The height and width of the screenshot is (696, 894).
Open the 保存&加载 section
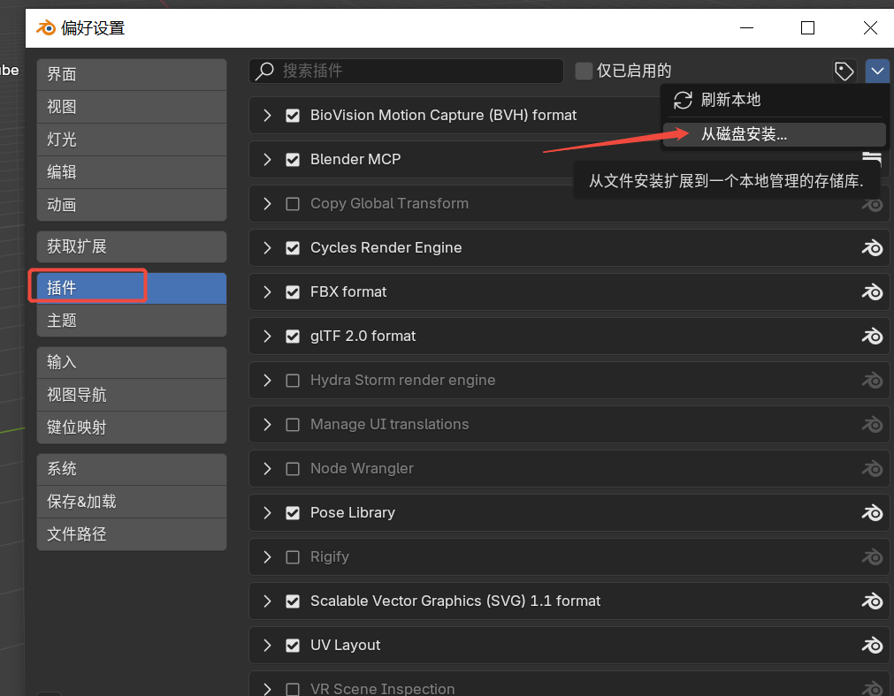[x=132, y=502]
